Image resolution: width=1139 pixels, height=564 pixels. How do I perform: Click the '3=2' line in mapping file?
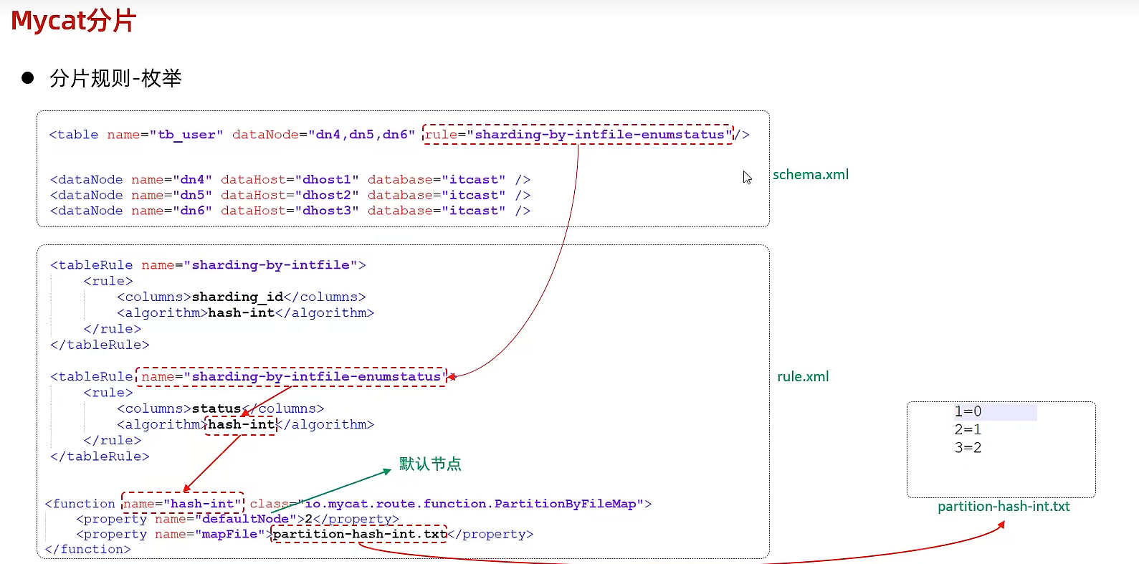click(968, 447)
